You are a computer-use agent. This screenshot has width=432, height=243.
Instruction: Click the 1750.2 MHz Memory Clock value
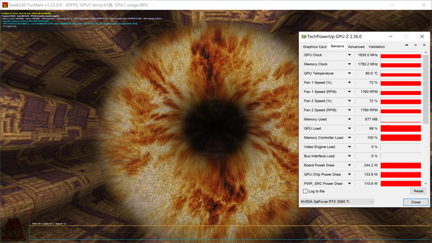coord(367,64)
